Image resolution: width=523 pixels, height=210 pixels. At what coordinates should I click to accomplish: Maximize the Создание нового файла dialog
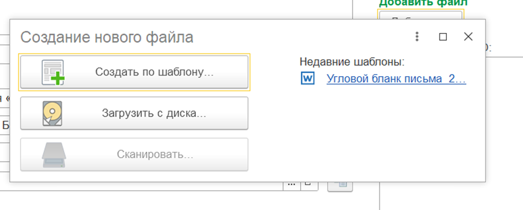[443, 37]
